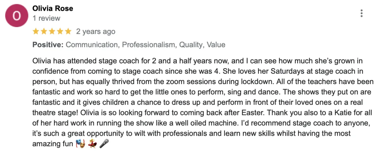Click the "Value" positive attribute
The width and height of the screenshot is (383, 152).
pos(216,45)
